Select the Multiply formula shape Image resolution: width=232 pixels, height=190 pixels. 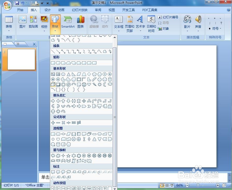pyautogui.click(x=63, y=123)
